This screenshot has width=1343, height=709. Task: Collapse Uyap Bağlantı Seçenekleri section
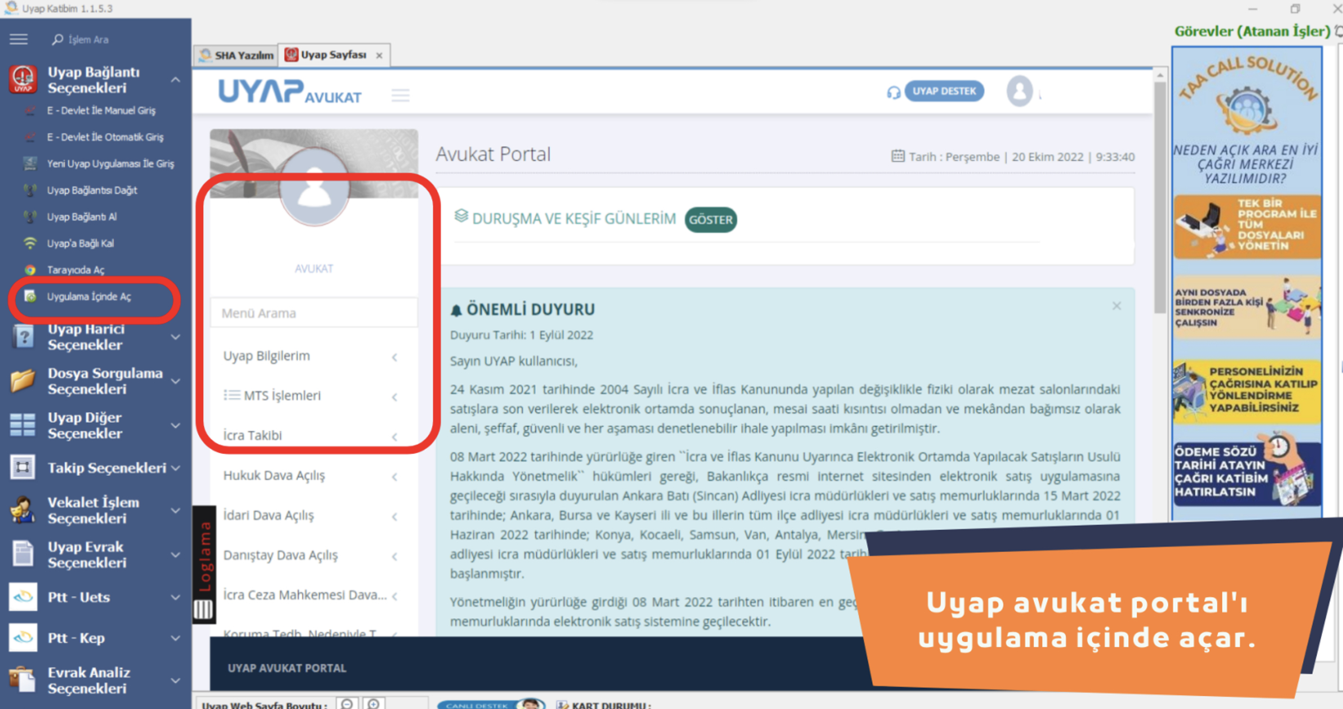pos(176,80)
